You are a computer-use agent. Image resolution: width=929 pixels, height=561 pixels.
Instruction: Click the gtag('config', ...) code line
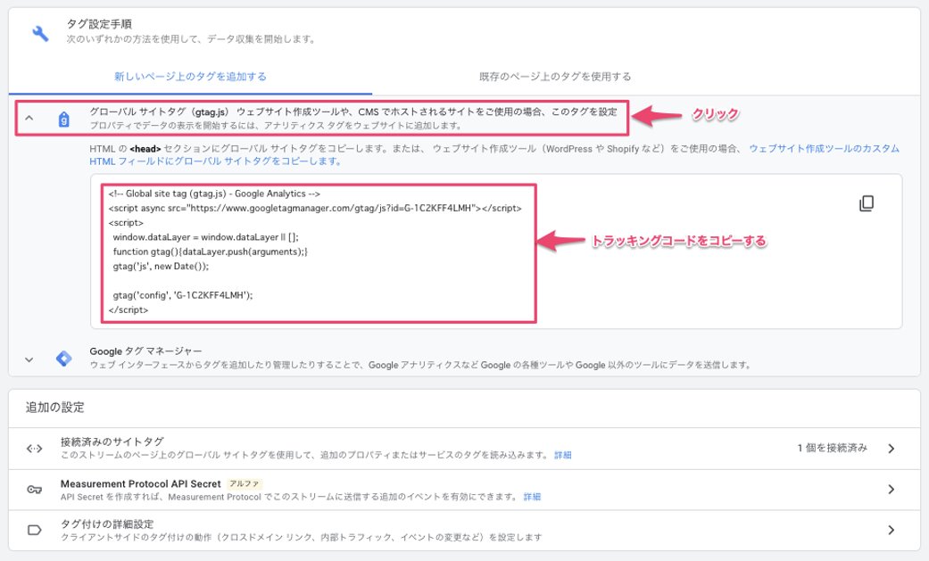point(182,295)
